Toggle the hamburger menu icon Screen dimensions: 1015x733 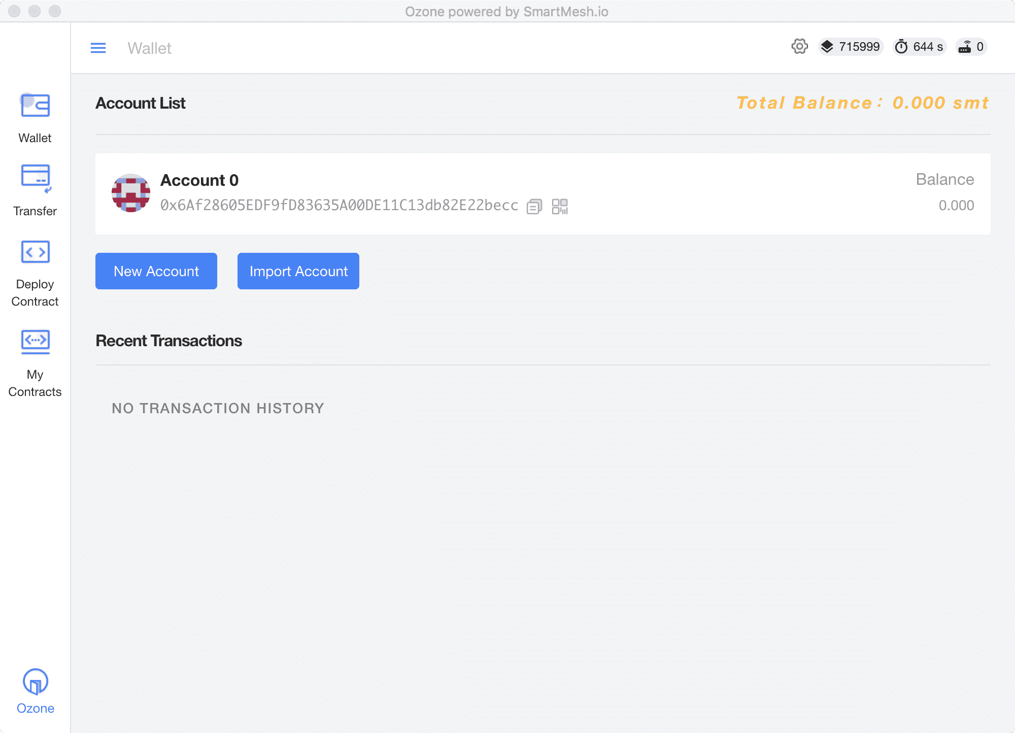point(98,48)
